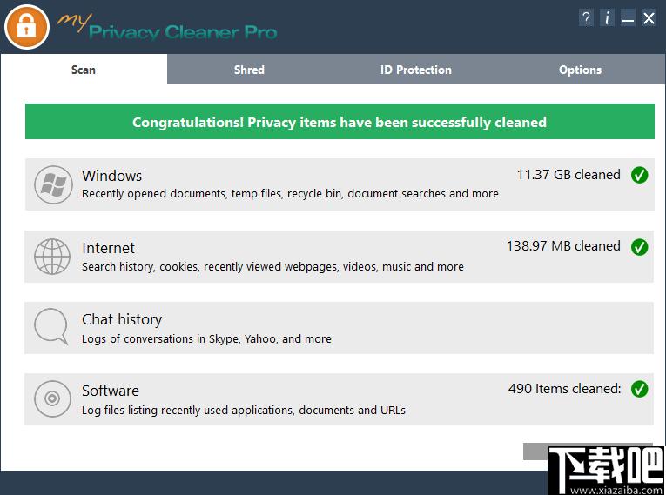Click the Chat history speech bubble icon

(51, 327)
